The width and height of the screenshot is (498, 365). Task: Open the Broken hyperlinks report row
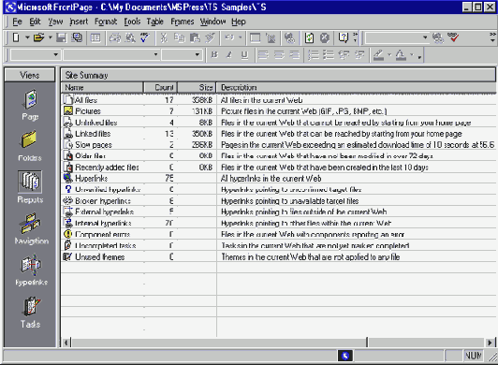[x=279, y=201]
